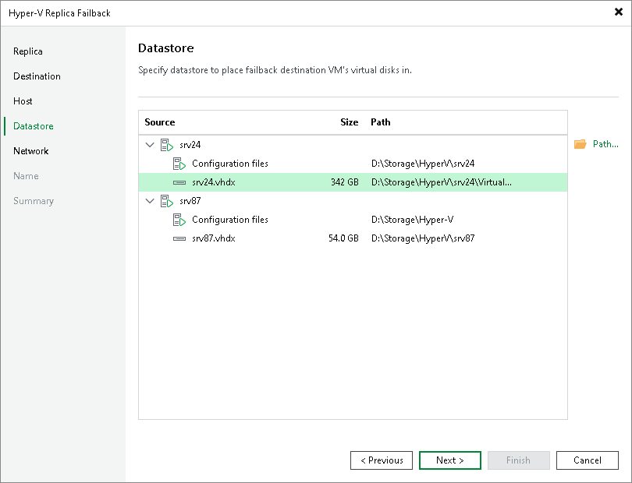632x483 pixels.
Task: Click the Previous button
Action: 382,460
